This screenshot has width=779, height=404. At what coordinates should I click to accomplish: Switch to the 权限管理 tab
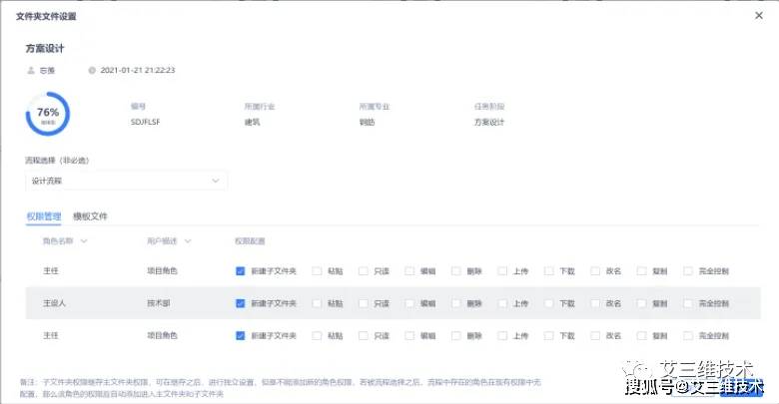[44, 216]
